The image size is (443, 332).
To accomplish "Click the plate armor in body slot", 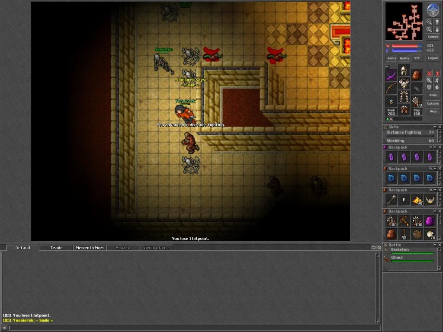I will (404, 83).
